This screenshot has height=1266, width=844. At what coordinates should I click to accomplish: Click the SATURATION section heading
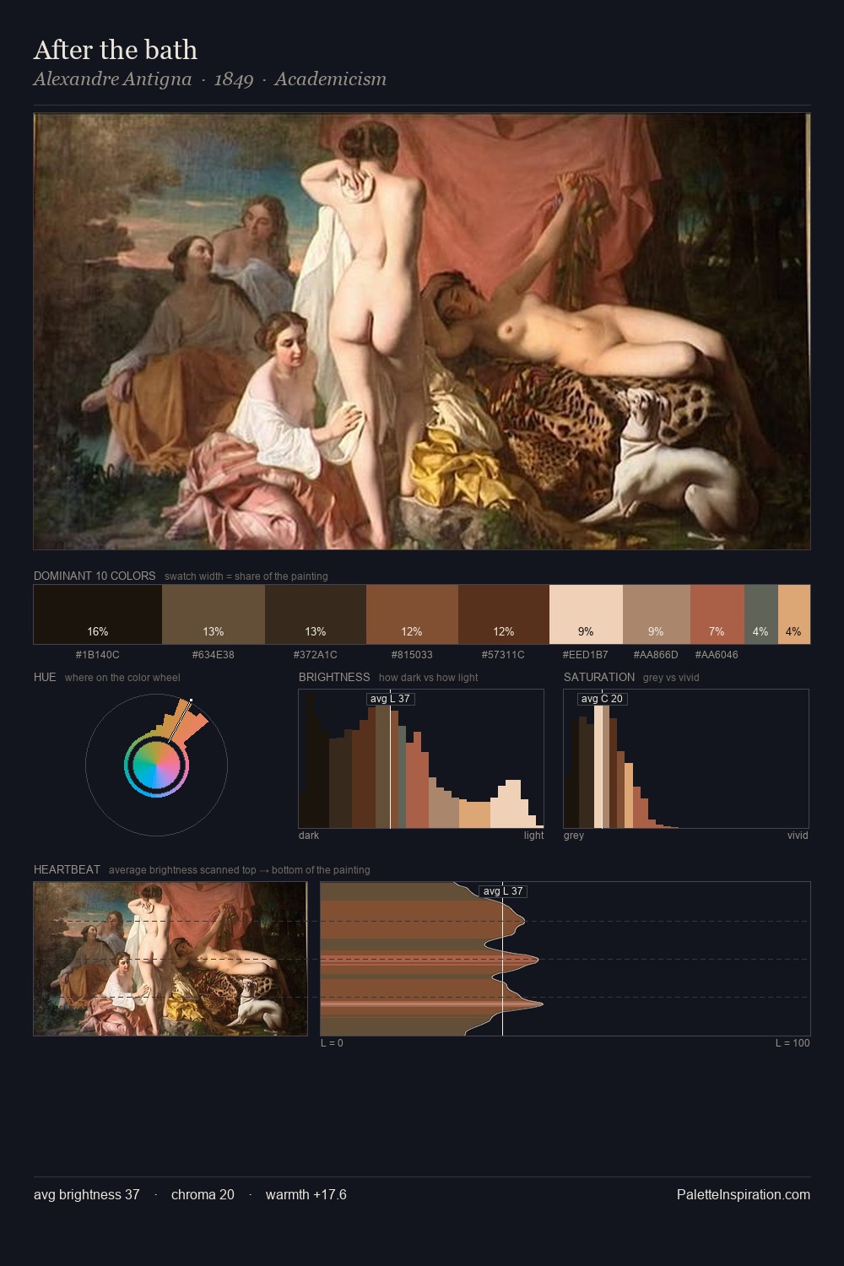click(x=599, y=677)
